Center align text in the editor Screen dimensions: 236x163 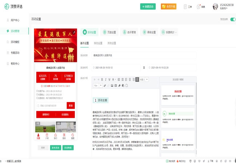130,80
